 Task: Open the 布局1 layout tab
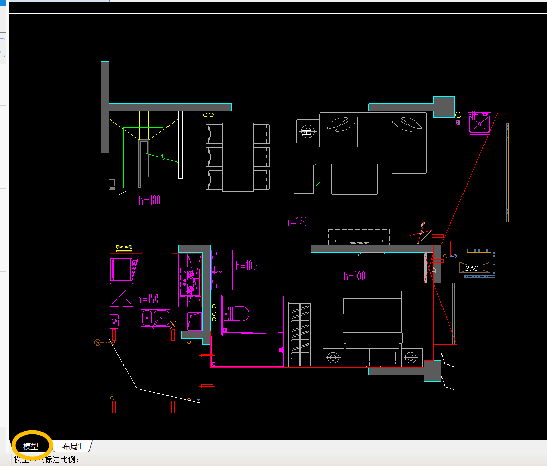pyautogui.click(x=72, y=446)
